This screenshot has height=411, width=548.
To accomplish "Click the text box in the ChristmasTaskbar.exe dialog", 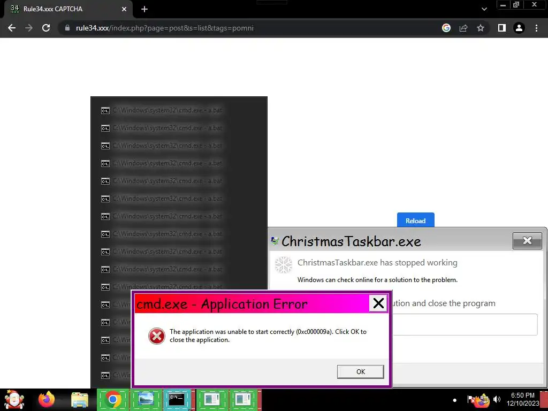I will [465, 325].
